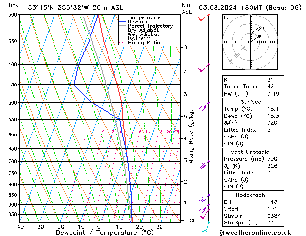Click the -40 temperature axis label
The height and width of the screenshot is (236, 306).
(x=18, y=227)
